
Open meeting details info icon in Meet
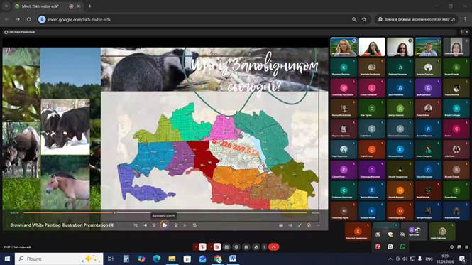(x=451, y=247)
